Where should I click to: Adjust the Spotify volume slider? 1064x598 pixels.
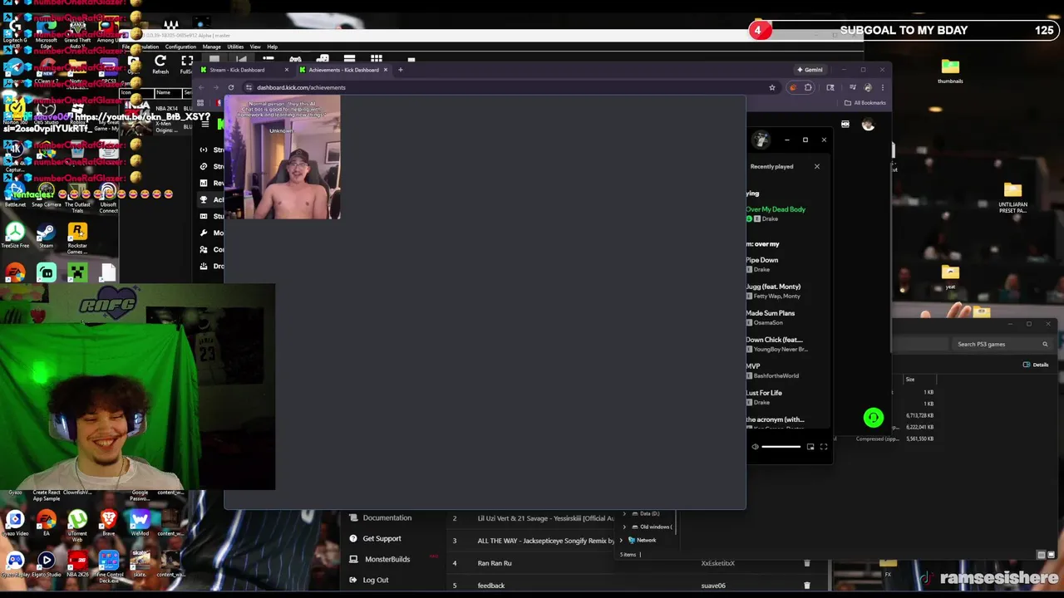pyautogui.click(x=781, y=447)
